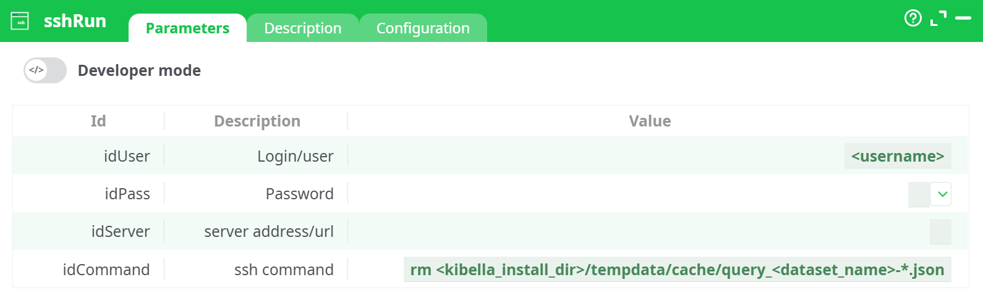Open the help question mark icon
983x298 pixels.
[x=913, y=19]
